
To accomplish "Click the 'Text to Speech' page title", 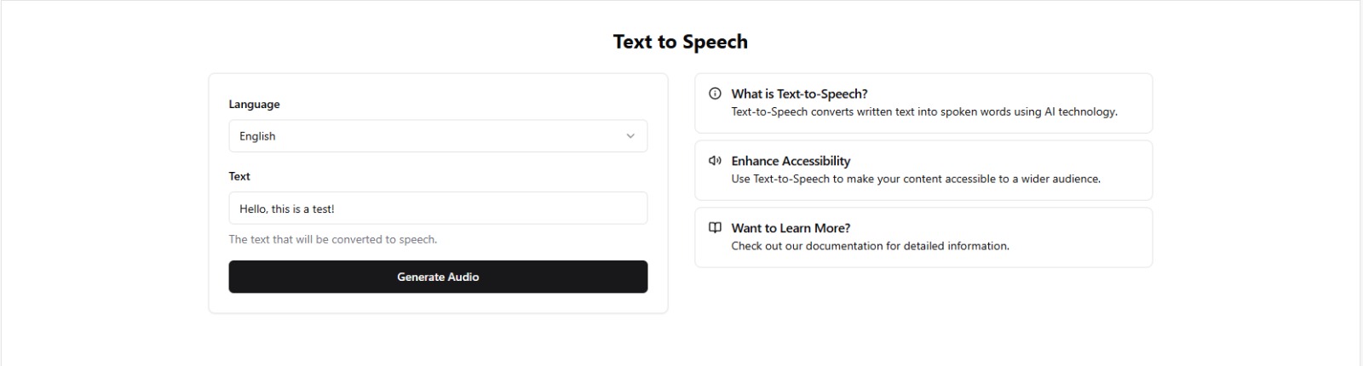I will click(681, 42).
